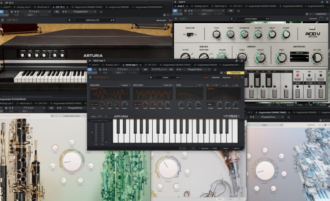Viewport: 330px width, 201px height.
Task: Click the plus icon in the MiniFreak V title bar
Action: click(90, 61)
